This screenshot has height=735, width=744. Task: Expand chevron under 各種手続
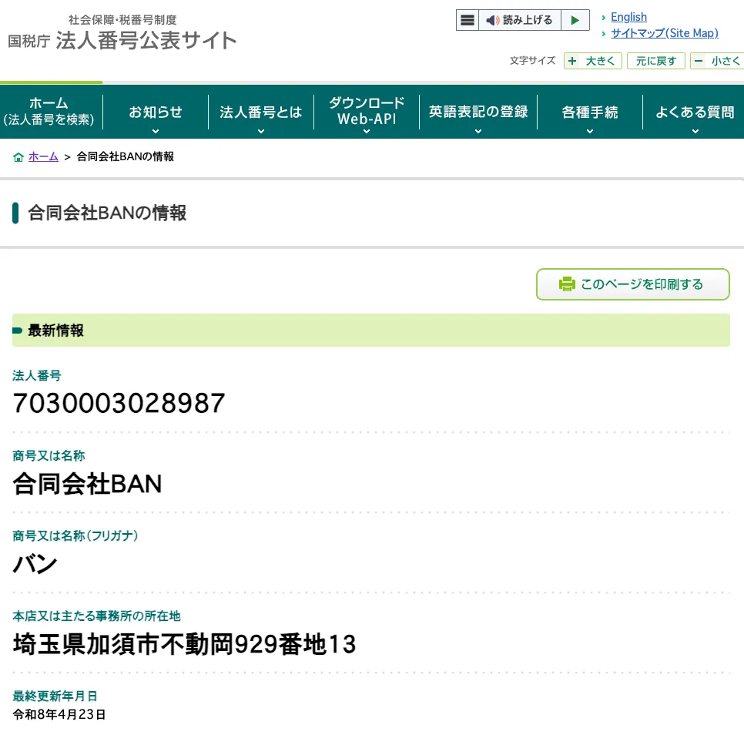click(590, 132)
